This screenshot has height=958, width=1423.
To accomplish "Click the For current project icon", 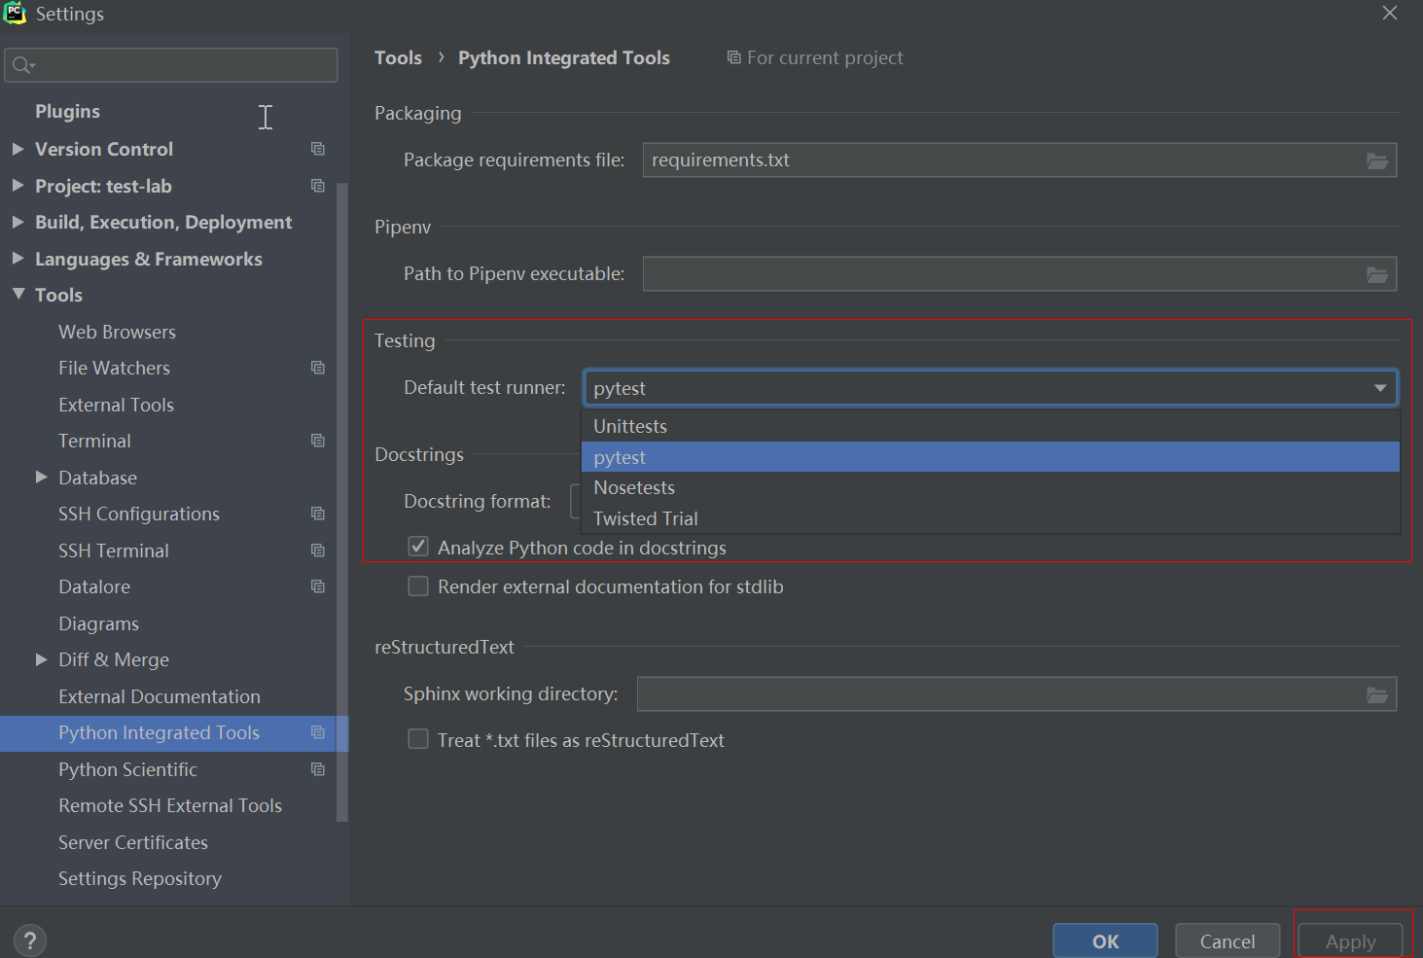I will coord(732,57).
